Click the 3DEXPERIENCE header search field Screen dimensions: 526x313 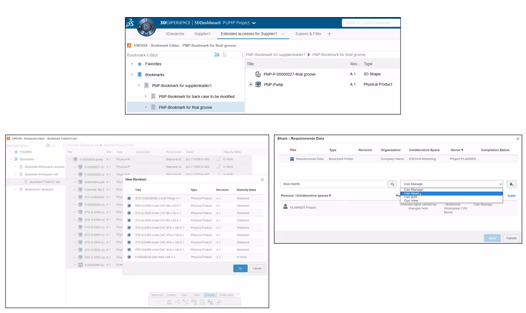(x=371, y=23)
